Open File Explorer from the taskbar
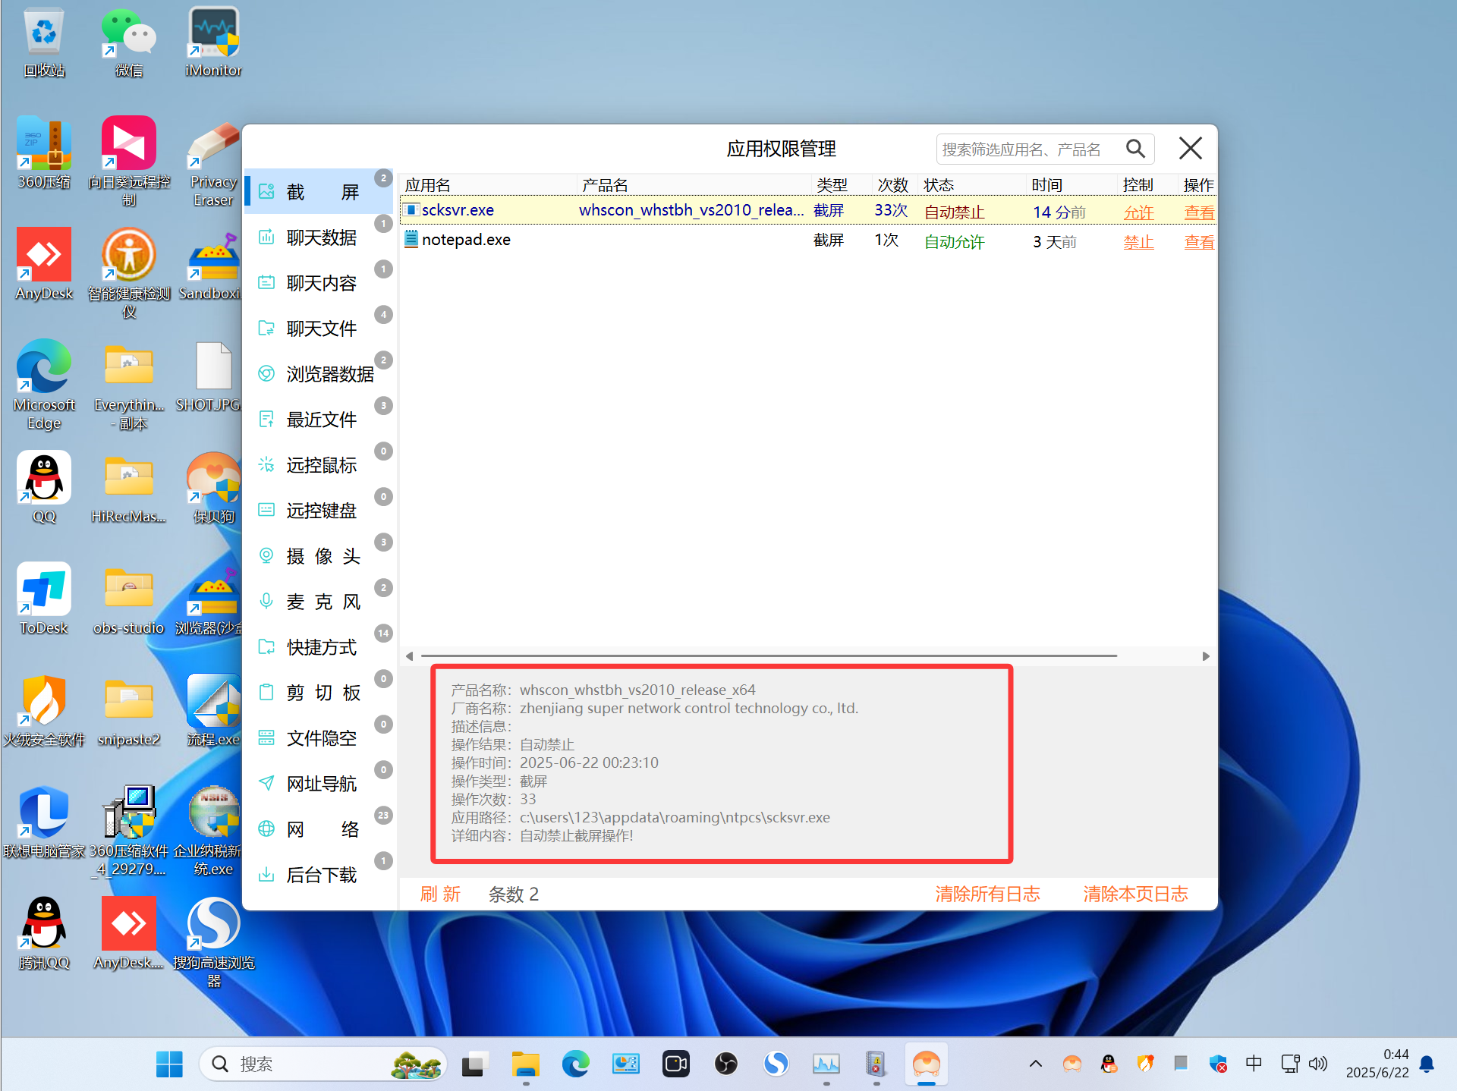Image resolution: width=1457 pixels, height=1091 pixels. 525,1064
